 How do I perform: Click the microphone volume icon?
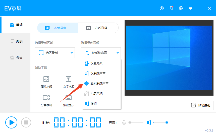pyautogui.click(x=124, y=122)
